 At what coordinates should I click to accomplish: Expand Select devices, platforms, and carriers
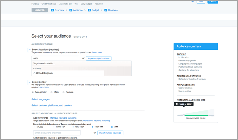pyautogui.click(x=51, y=105)
